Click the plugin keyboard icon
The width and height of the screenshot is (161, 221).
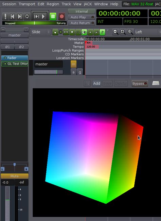(156, 83)
